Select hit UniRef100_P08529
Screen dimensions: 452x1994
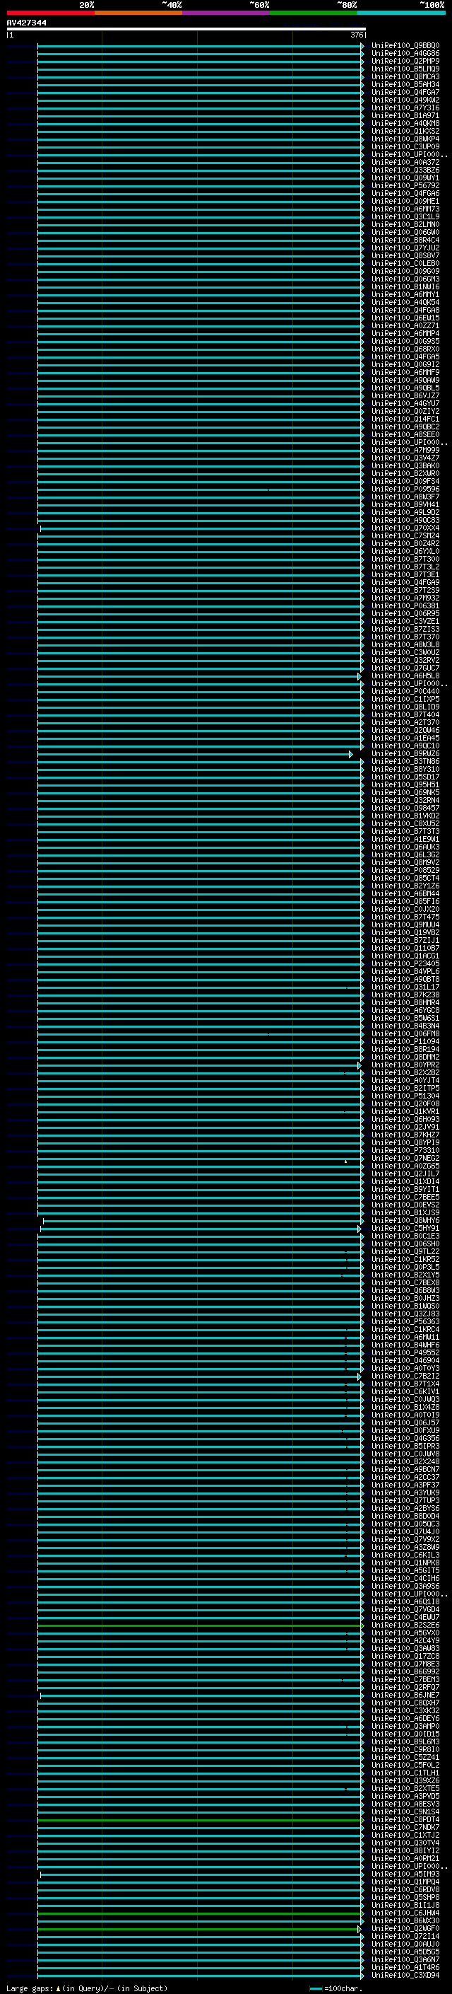coord(405,870)
